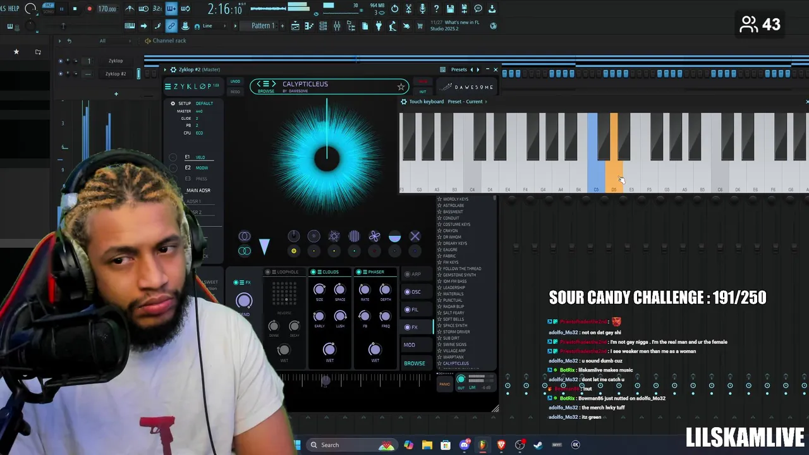
Task: Change the CPU ECO setting
Action: pos(200,133)
